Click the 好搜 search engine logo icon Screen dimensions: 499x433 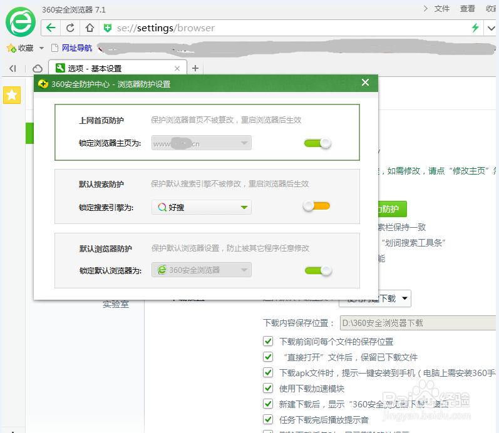click(x=162, y=207)
